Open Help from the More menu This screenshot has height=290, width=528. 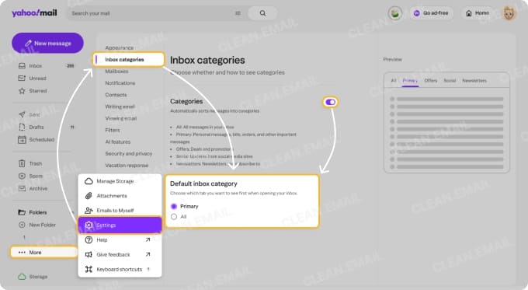tap(120, 239)
